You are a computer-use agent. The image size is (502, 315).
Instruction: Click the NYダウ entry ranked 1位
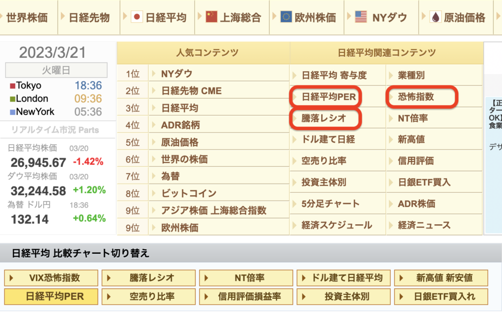(176, 74)
